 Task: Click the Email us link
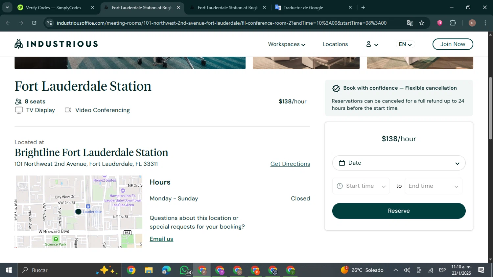pos(161,239)
